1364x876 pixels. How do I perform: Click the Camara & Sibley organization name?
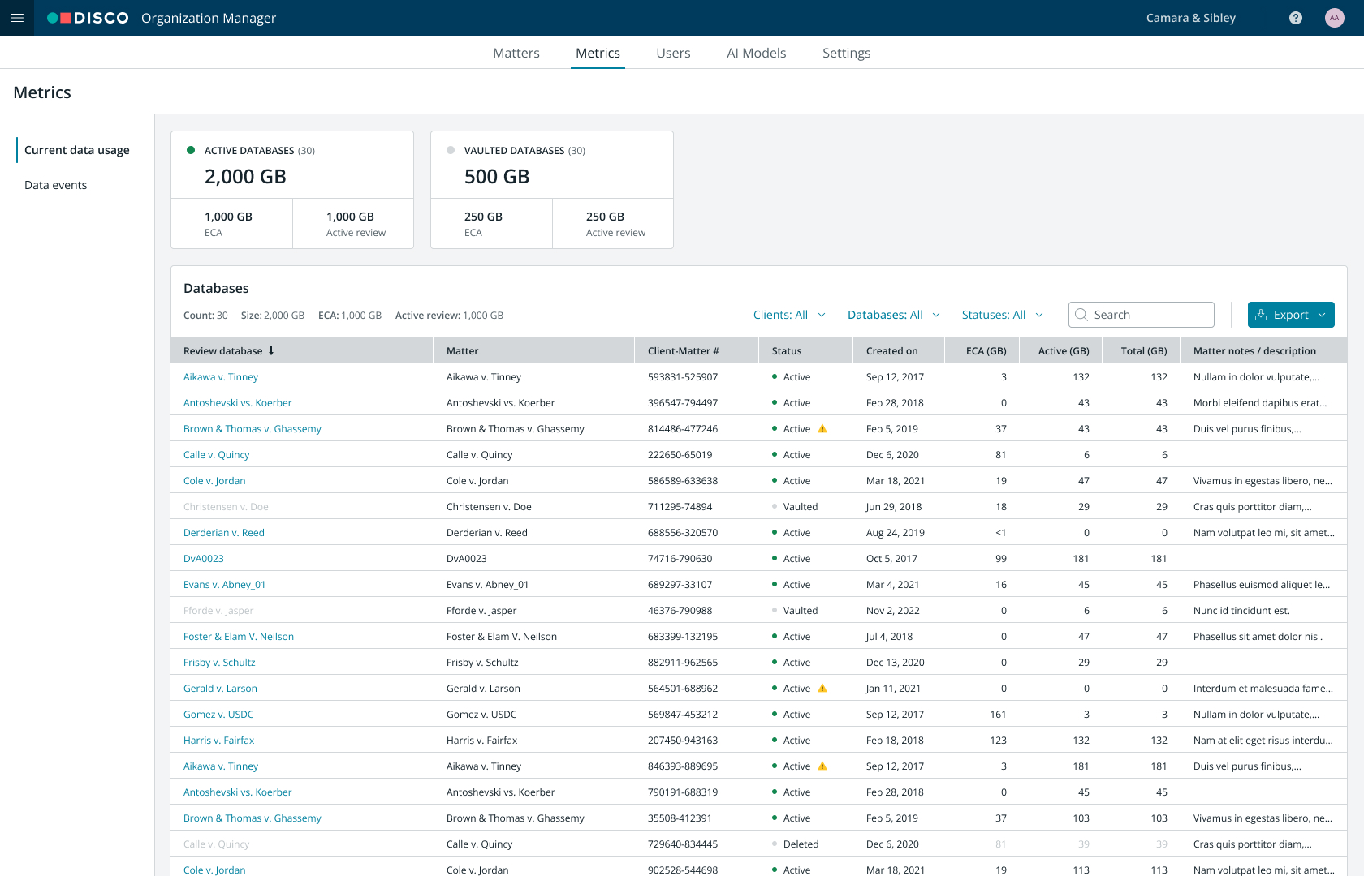[x=1191, y=18]
